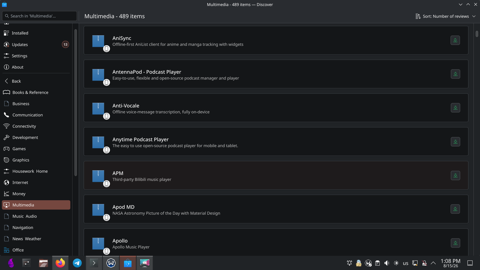Open the Apod MD app entry
Viewport: 480px width, 270px height.
point(276,209)
